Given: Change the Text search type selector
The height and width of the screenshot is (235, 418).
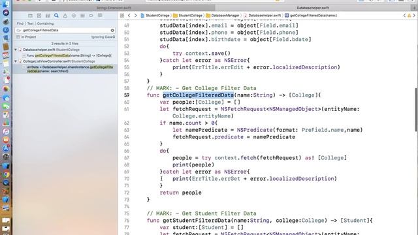Looking at the screenshot, I should [x=31, y=23].
